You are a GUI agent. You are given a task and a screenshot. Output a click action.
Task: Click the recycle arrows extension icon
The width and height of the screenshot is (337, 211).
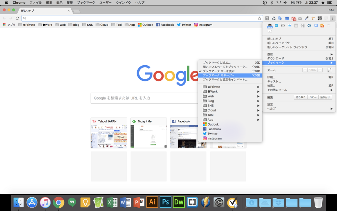tap(273, 18)
